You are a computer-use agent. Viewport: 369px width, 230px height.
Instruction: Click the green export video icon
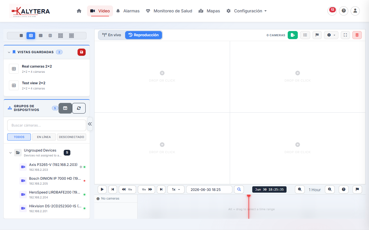pyautogui.click(x=293, y=35)
